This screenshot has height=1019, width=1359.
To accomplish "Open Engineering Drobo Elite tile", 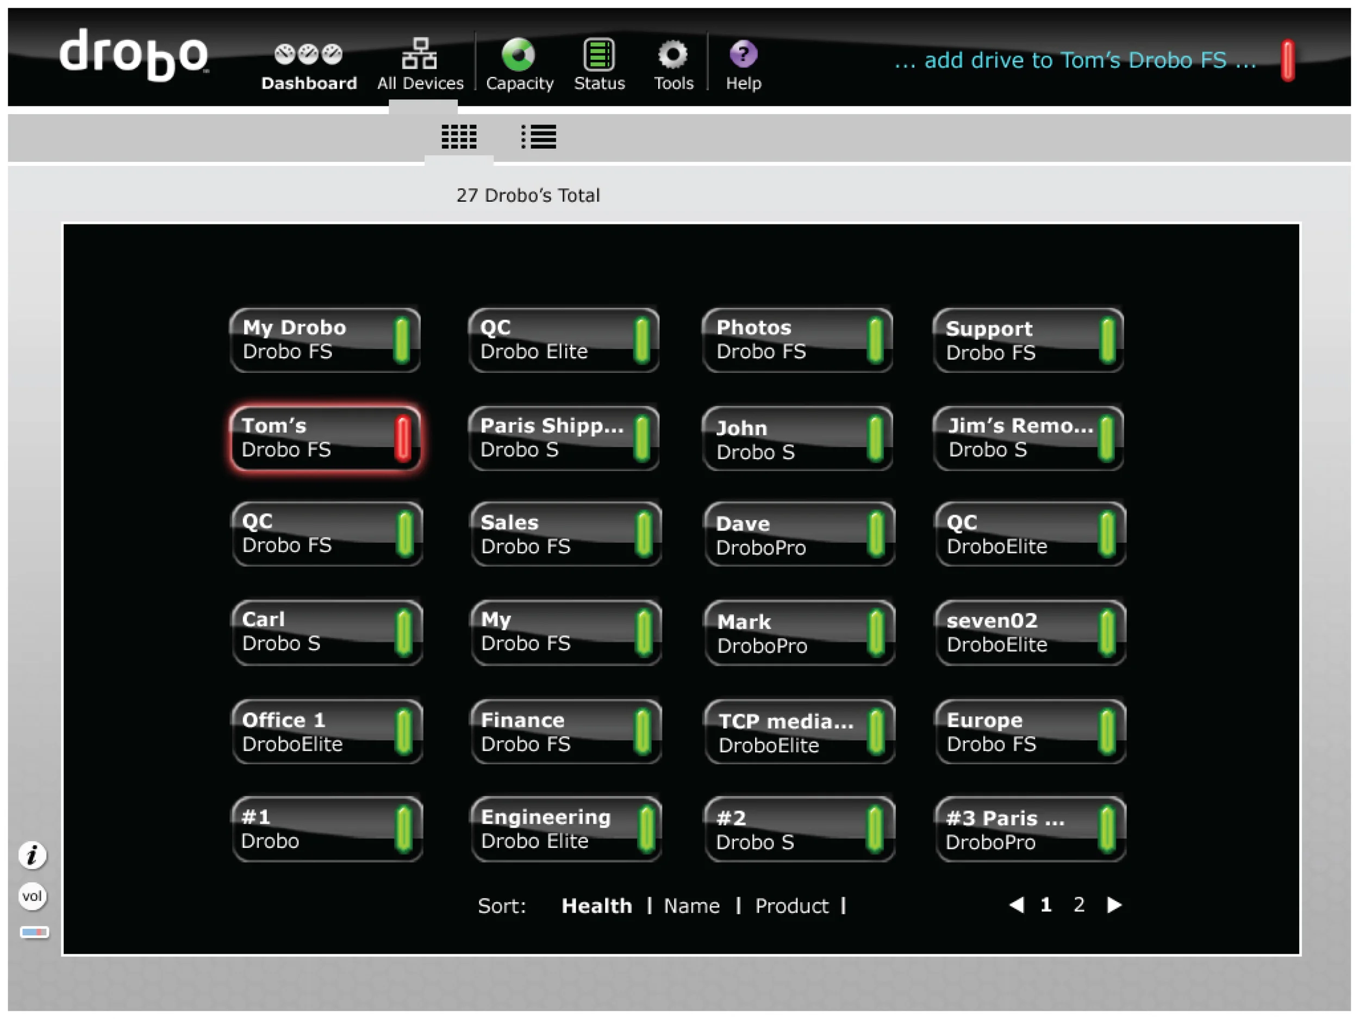I will [566, 829].
